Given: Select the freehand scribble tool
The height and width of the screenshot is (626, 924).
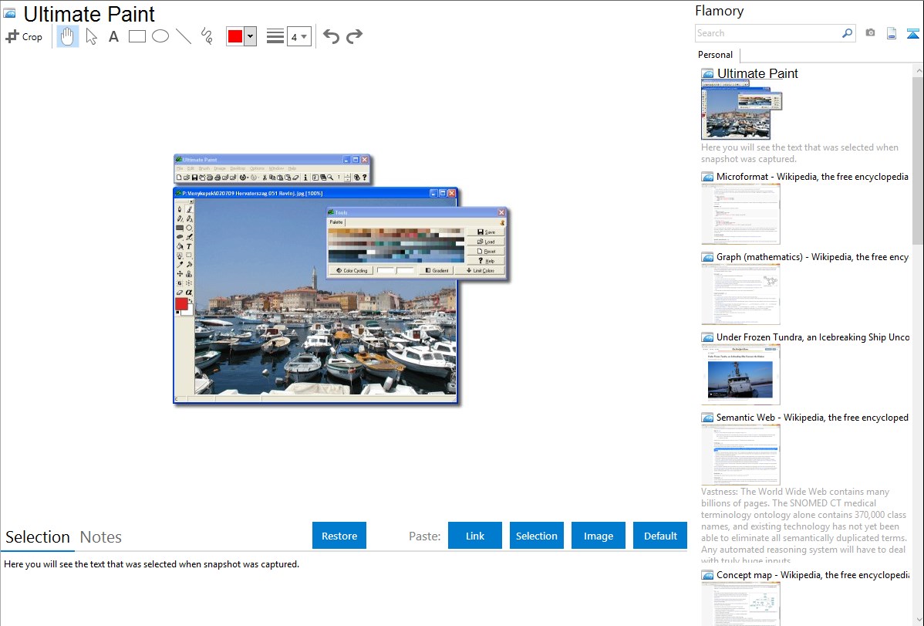Looking at the screenshot, I should point(207,36).
